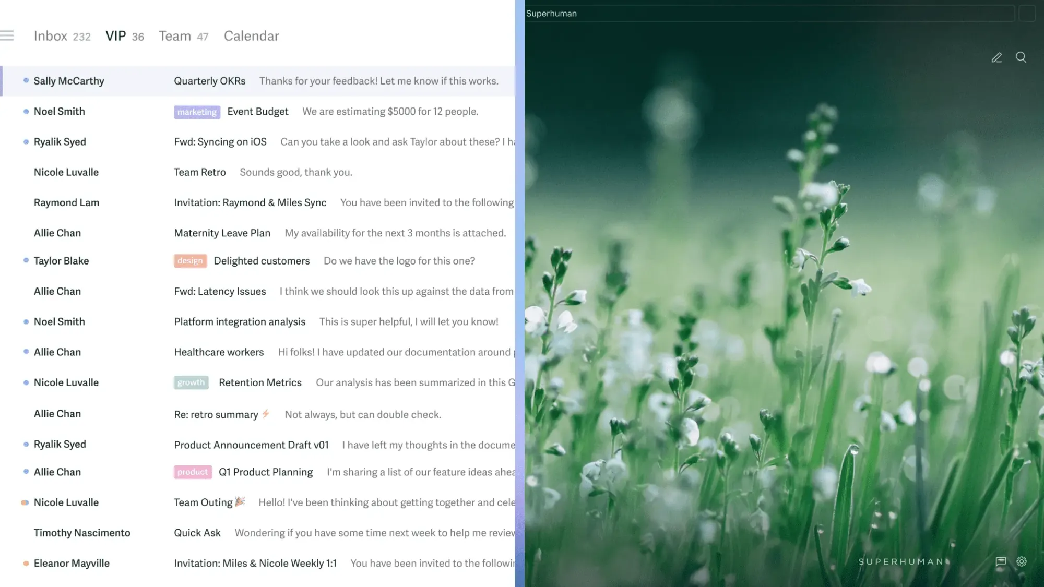This screenshot has height=587, width=1044.
Task: Select the Calendar menu item
Action: click(252, 36)
